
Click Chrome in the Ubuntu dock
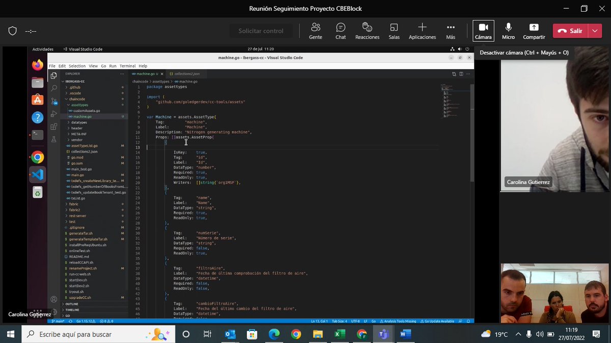click(x=38, y=157)
